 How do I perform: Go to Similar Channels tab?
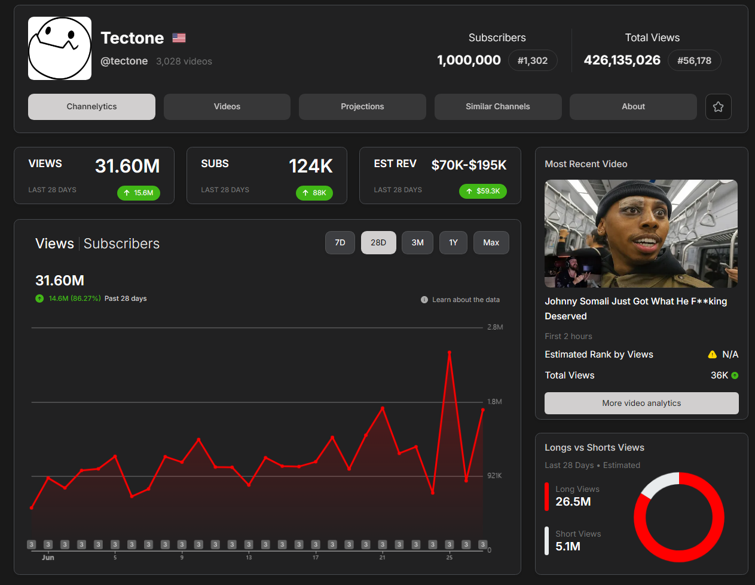498,107
